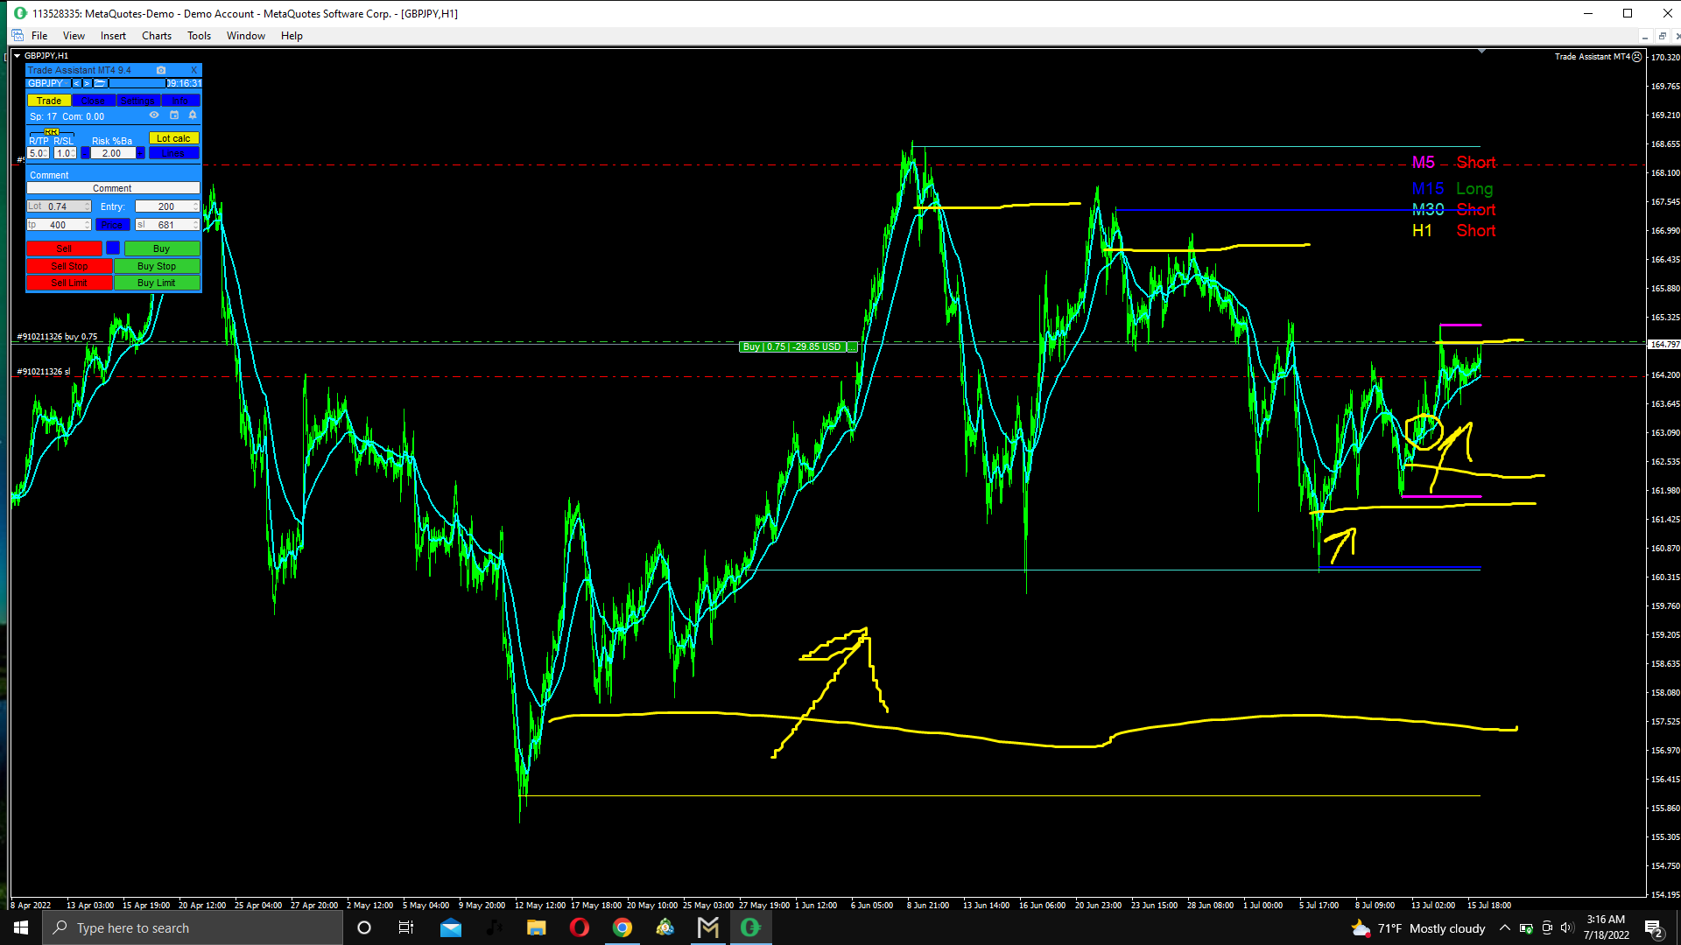Toggle the blue square between Sell and Buy
Image resolution: width=1681 pixels, height=945 pixels.
[x=113, y=248]
